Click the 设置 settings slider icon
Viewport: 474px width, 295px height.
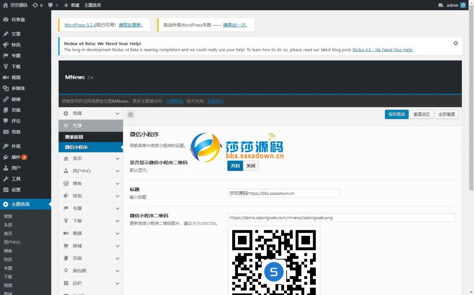pyautogui.click(x=6, y=190)
